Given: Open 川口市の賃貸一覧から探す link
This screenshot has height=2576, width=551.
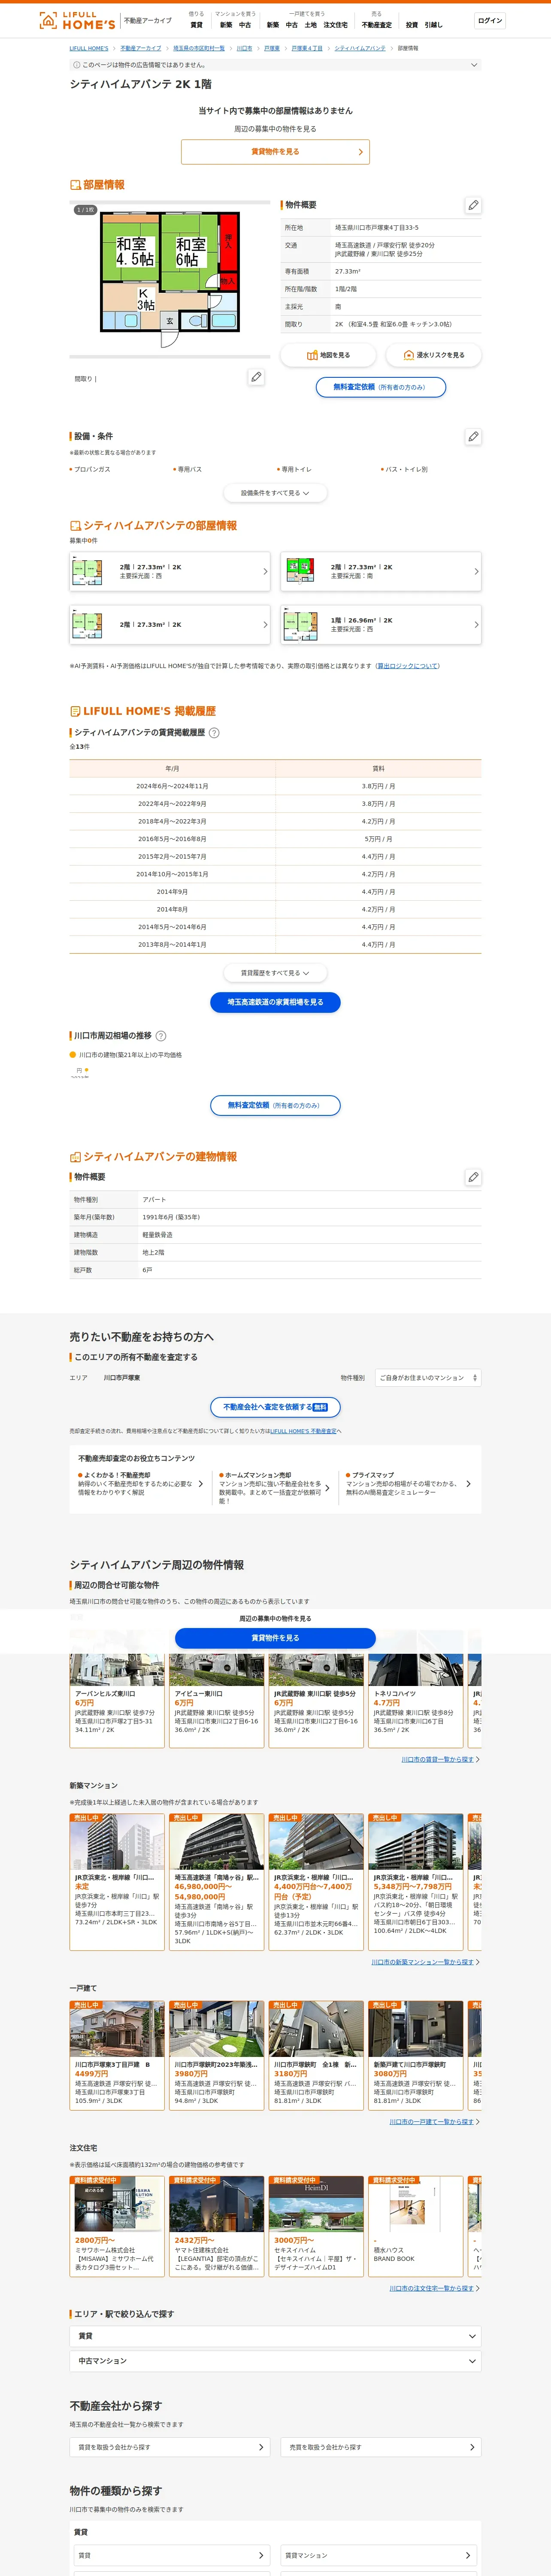Looking at the screenshot, I should (438, 1759).
